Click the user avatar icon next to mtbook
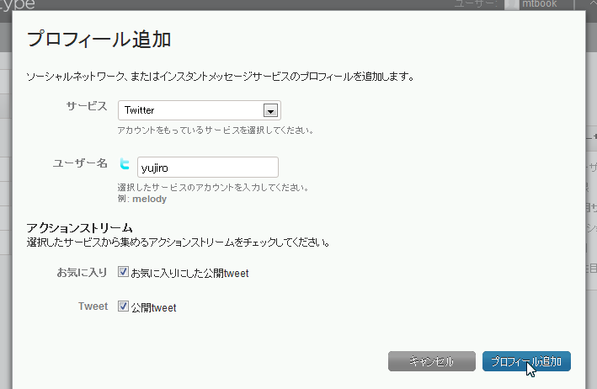This screenshot has height=389, width=597. 512,4
